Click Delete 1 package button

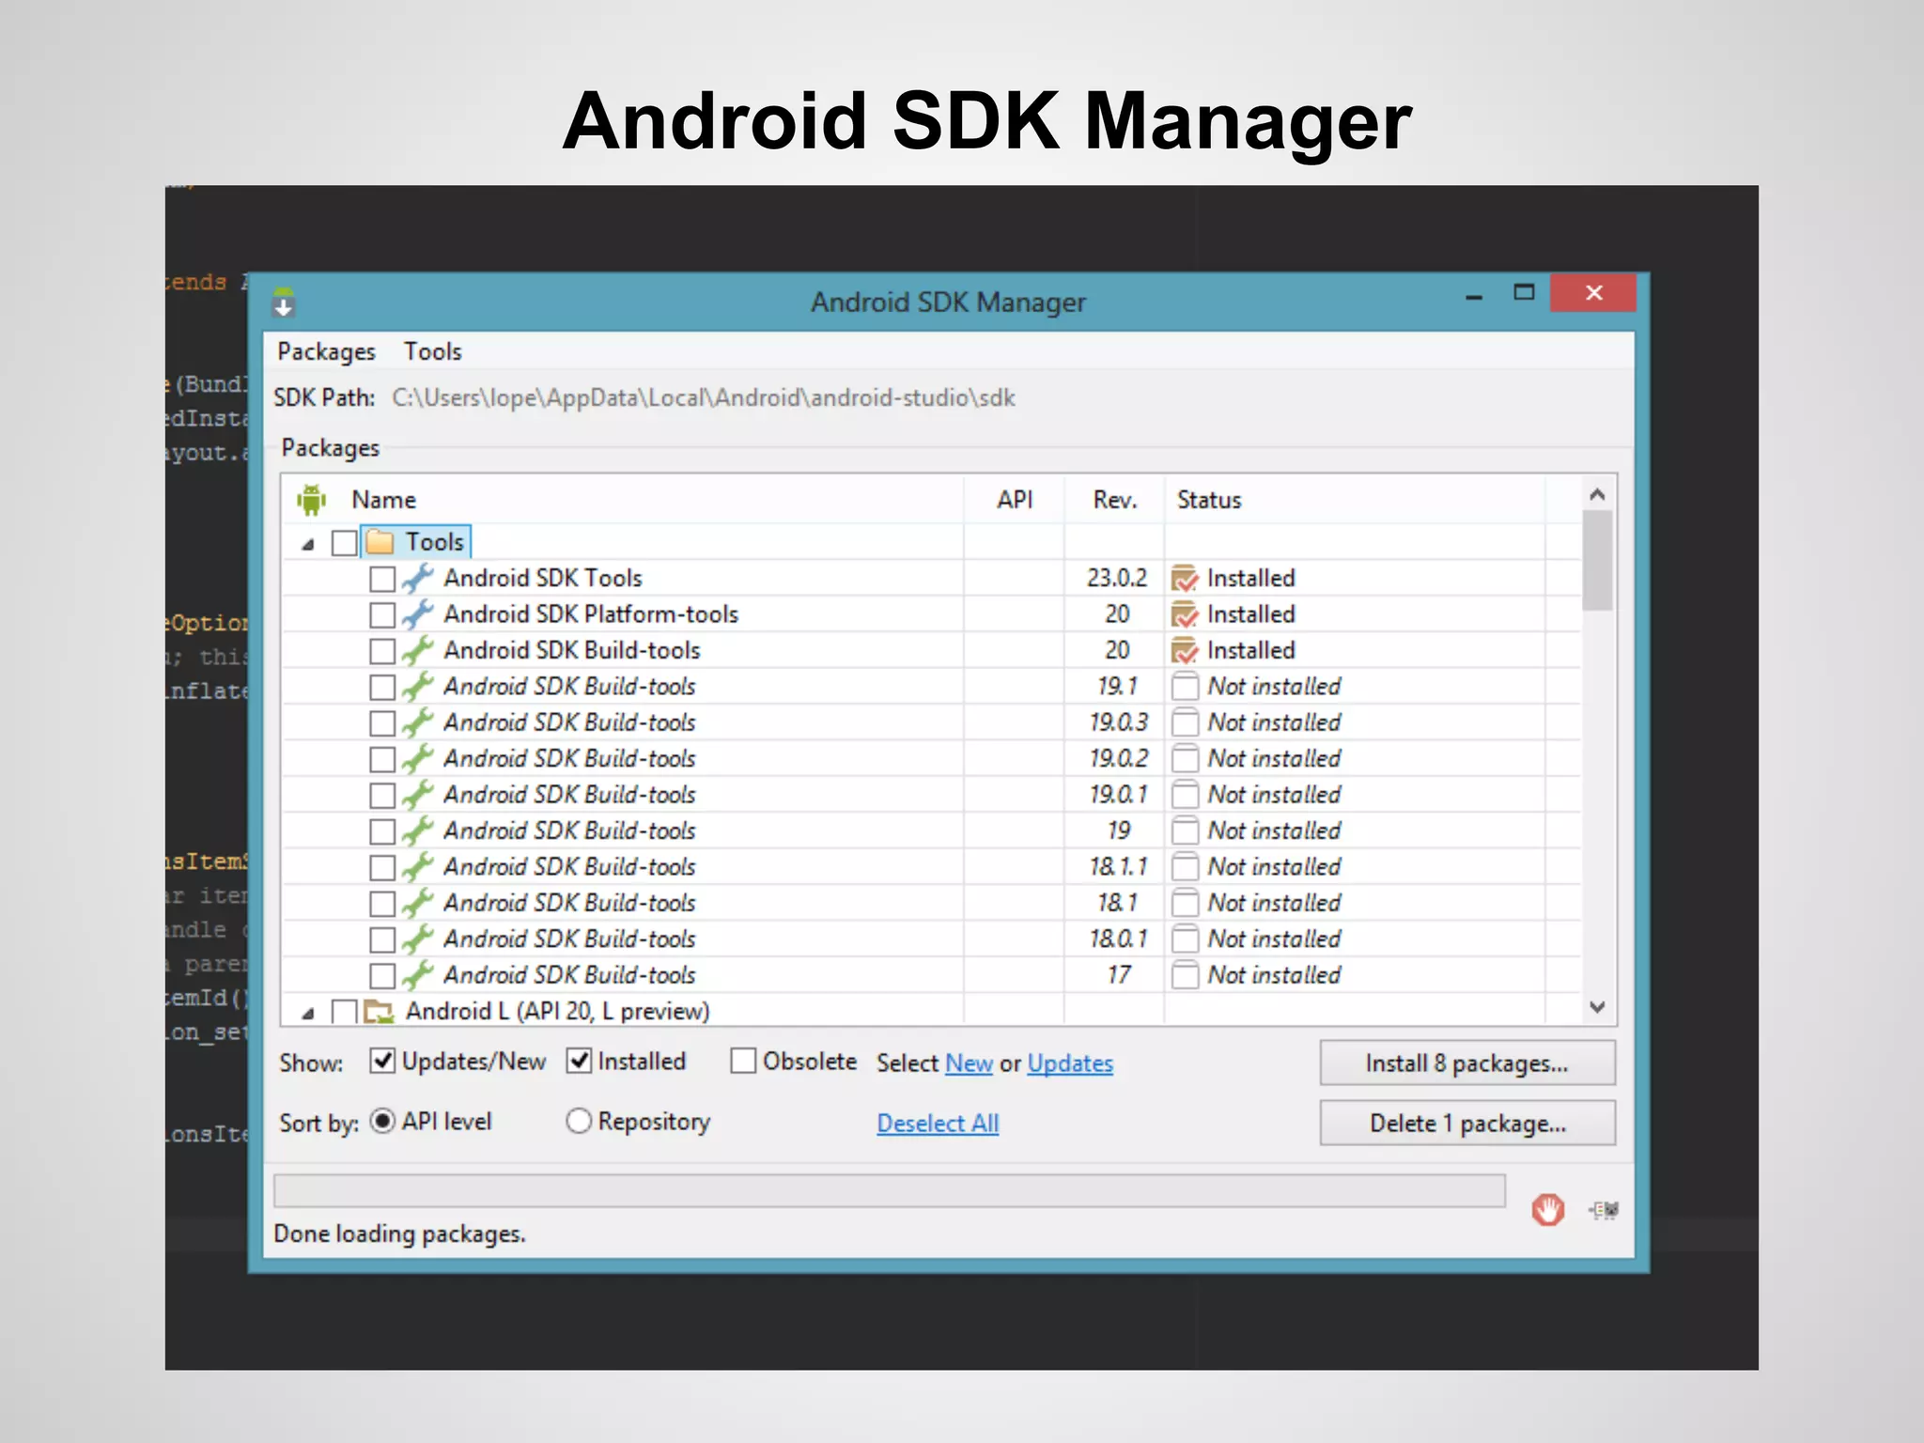point(1467,1123)
